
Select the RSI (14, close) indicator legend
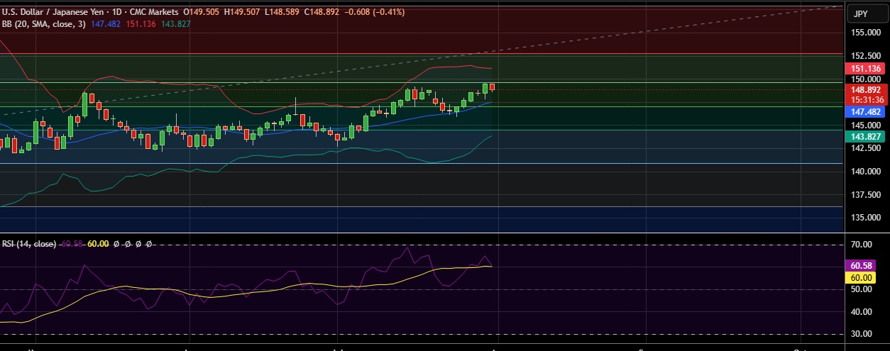coord(28,244)
